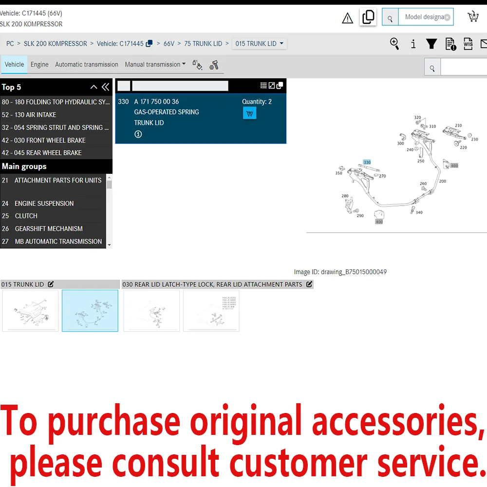Click copy icon in parts list header
The height and width of the screenshot is (487, 487).
pos(280,85)
